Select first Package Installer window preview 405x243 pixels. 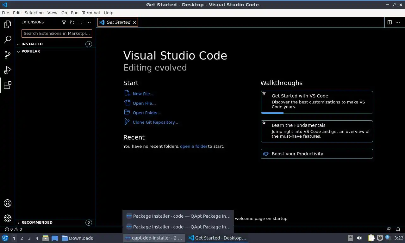[178, 216]
